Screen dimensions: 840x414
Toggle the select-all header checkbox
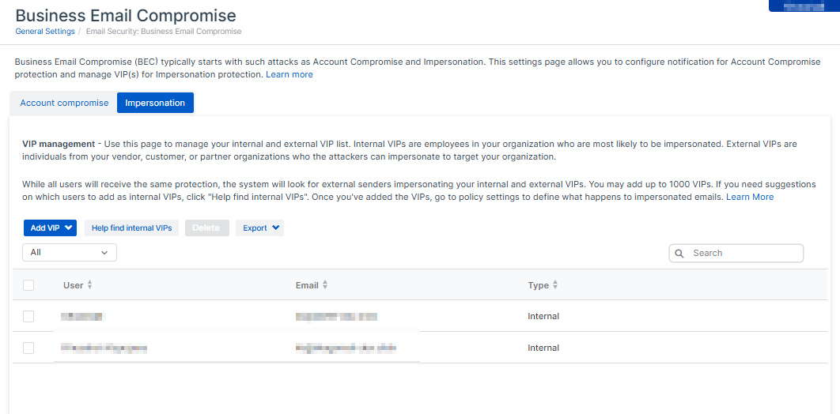28,285
